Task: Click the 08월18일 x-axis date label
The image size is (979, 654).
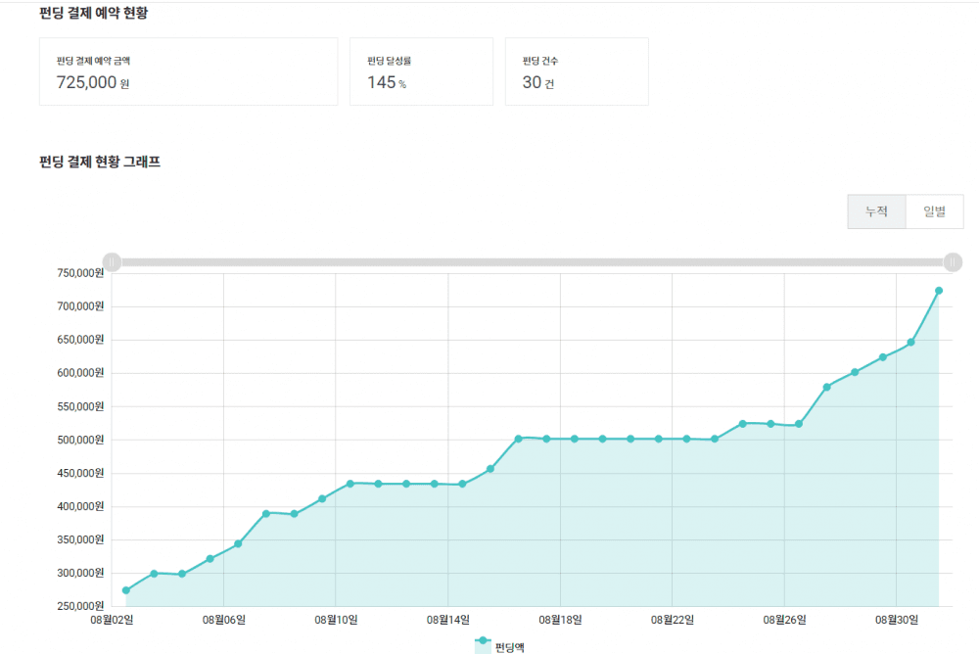Action: [560, 620]
